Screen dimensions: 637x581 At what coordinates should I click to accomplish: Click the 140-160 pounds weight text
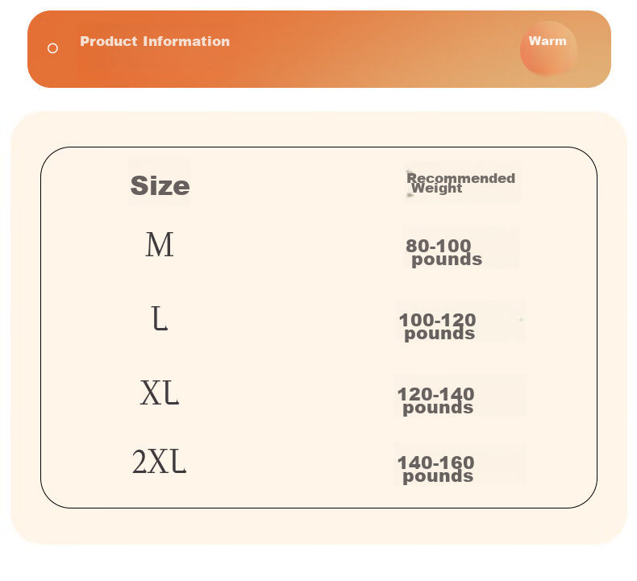click(x=436, y=469)
